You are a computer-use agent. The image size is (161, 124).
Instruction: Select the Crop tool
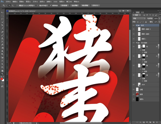(2, 25)
